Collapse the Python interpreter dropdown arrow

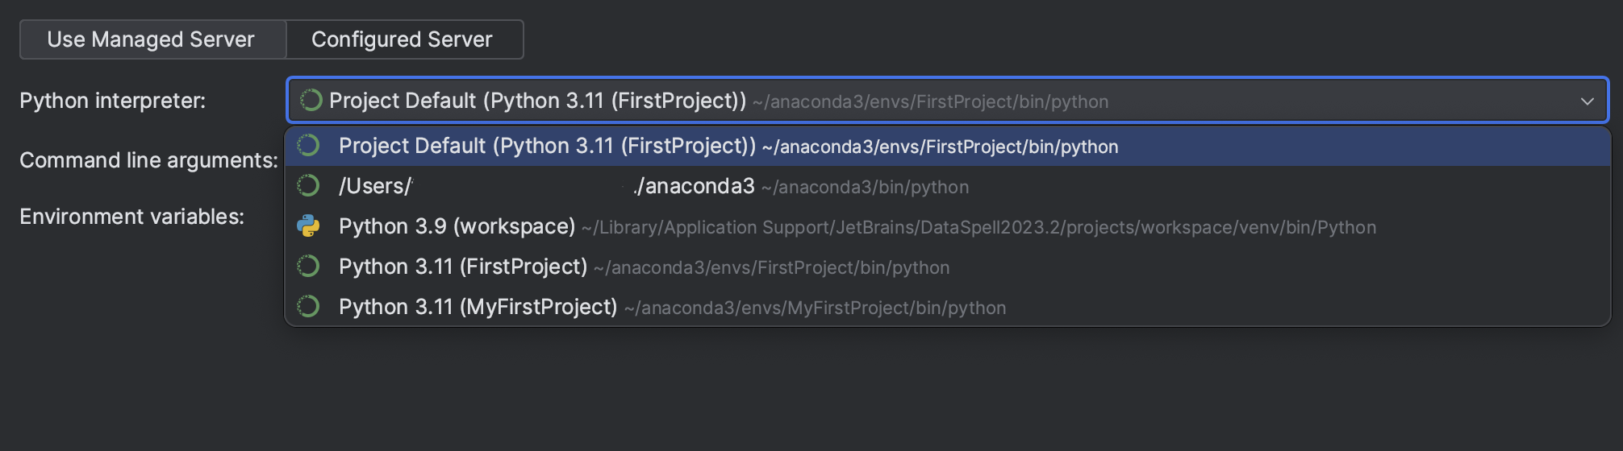tap(1587, 101)
